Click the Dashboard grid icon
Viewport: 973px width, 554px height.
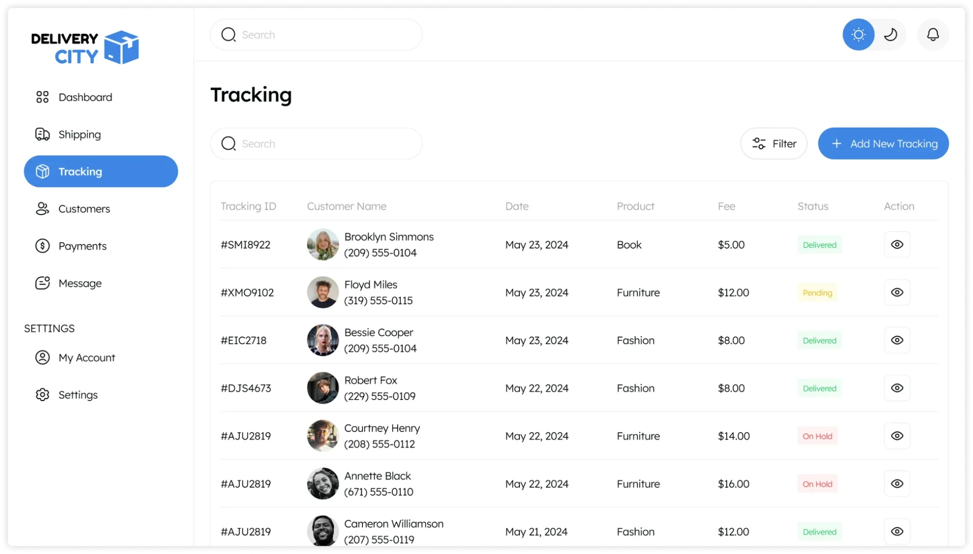[43, 97]
